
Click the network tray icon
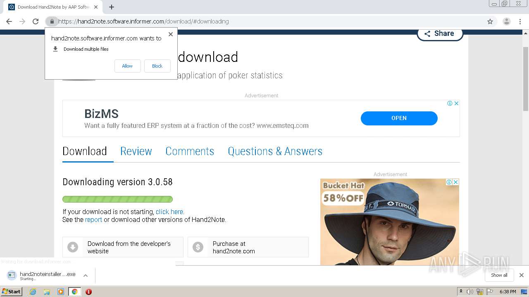tap(480, 292)
